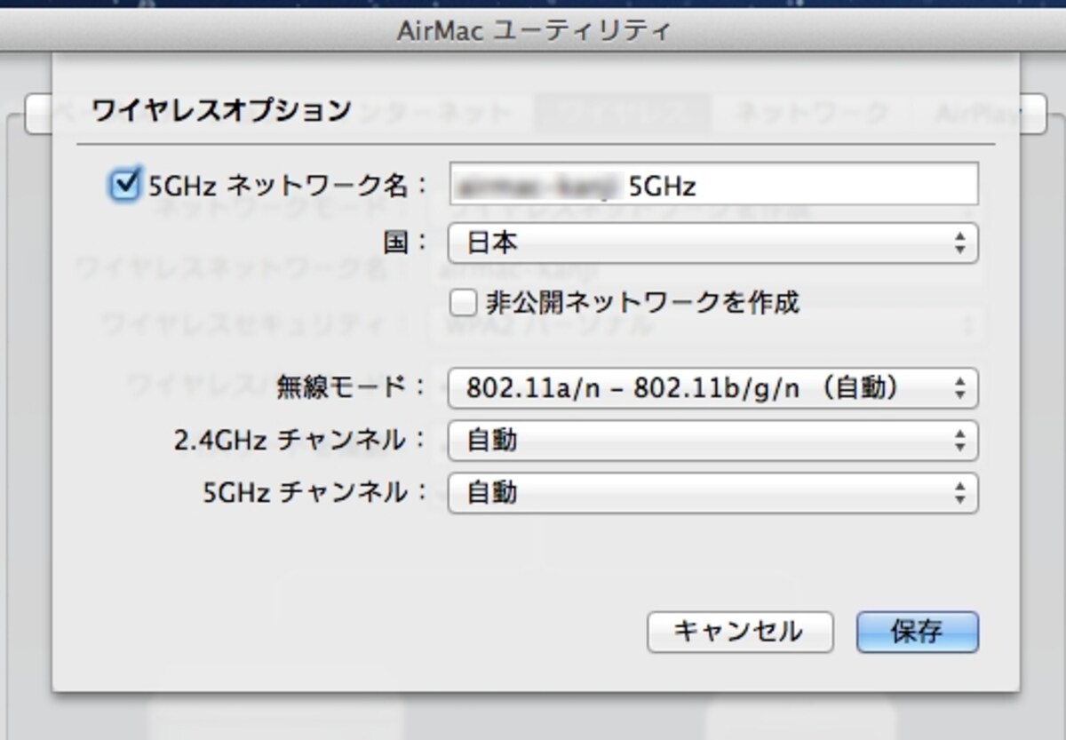Open the 5GHz チャンネル dropdown
This screenshot has width=1066, height=740.
(713, 493)
